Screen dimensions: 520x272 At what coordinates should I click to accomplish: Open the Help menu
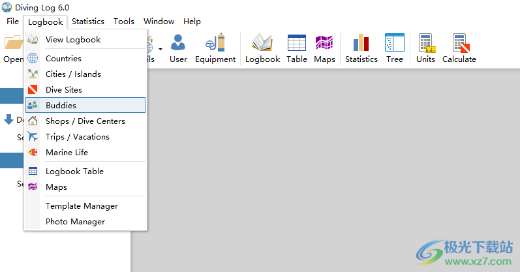(192, 22)
